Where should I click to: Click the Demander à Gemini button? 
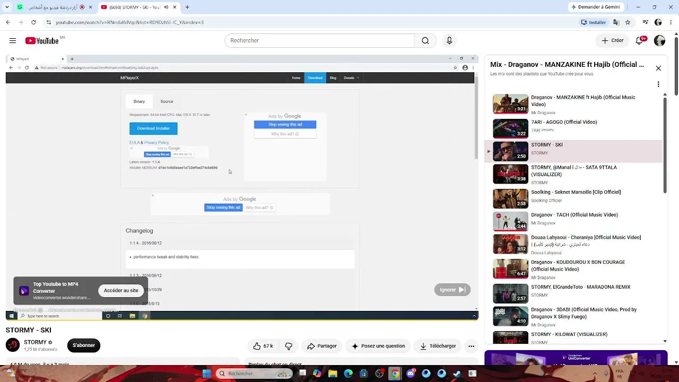595,7
